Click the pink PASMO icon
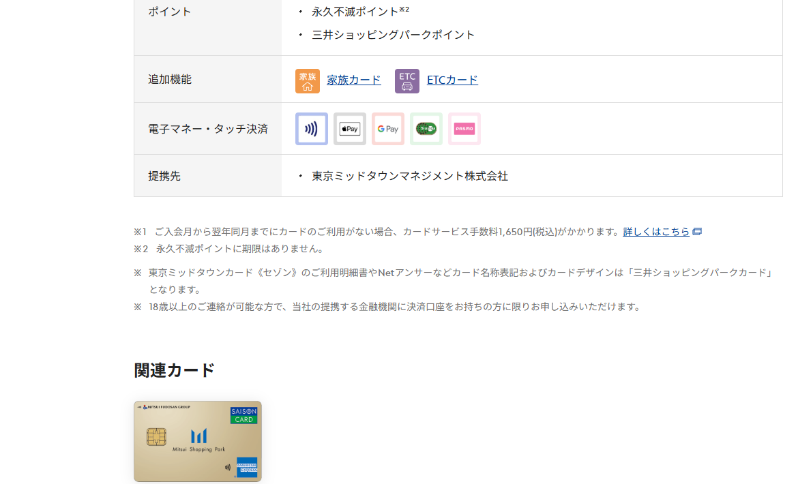798x484 pixels. 464,129
